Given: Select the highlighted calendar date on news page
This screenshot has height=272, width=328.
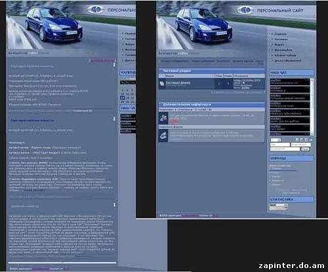Looking at the screenshot, I should point(123,98).
